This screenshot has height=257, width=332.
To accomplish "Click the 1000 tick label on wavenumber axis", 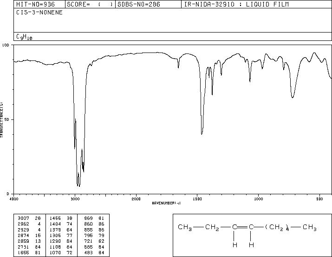I will pos(258,199).
